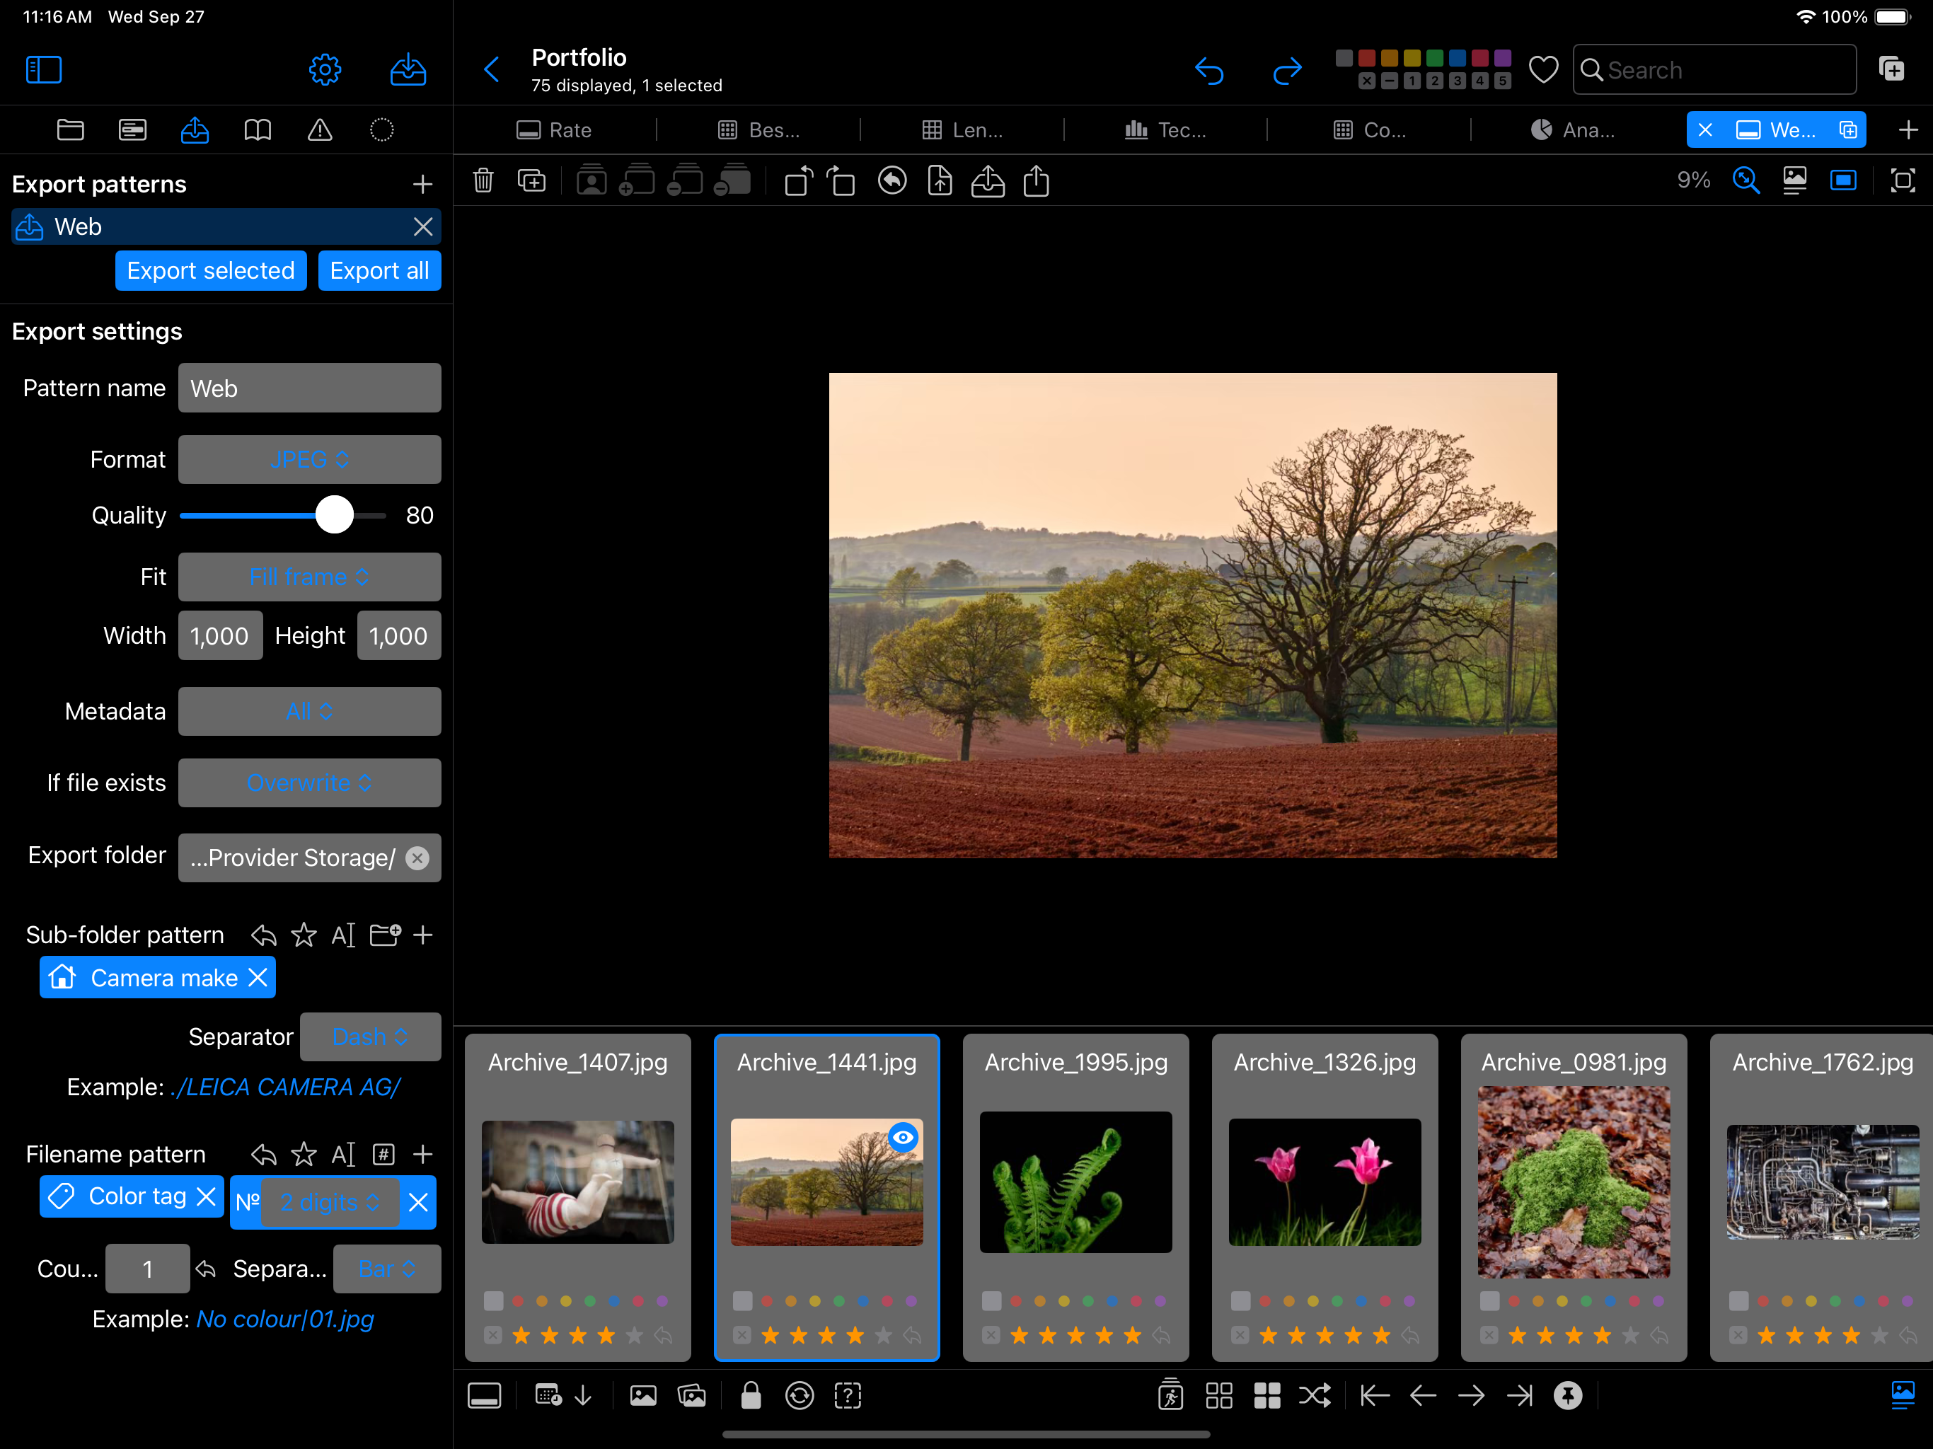Filter by the green color label swatch
Image resolution: width=1933 pixels, height=1449 pixels.
[x=1435, y=59]
